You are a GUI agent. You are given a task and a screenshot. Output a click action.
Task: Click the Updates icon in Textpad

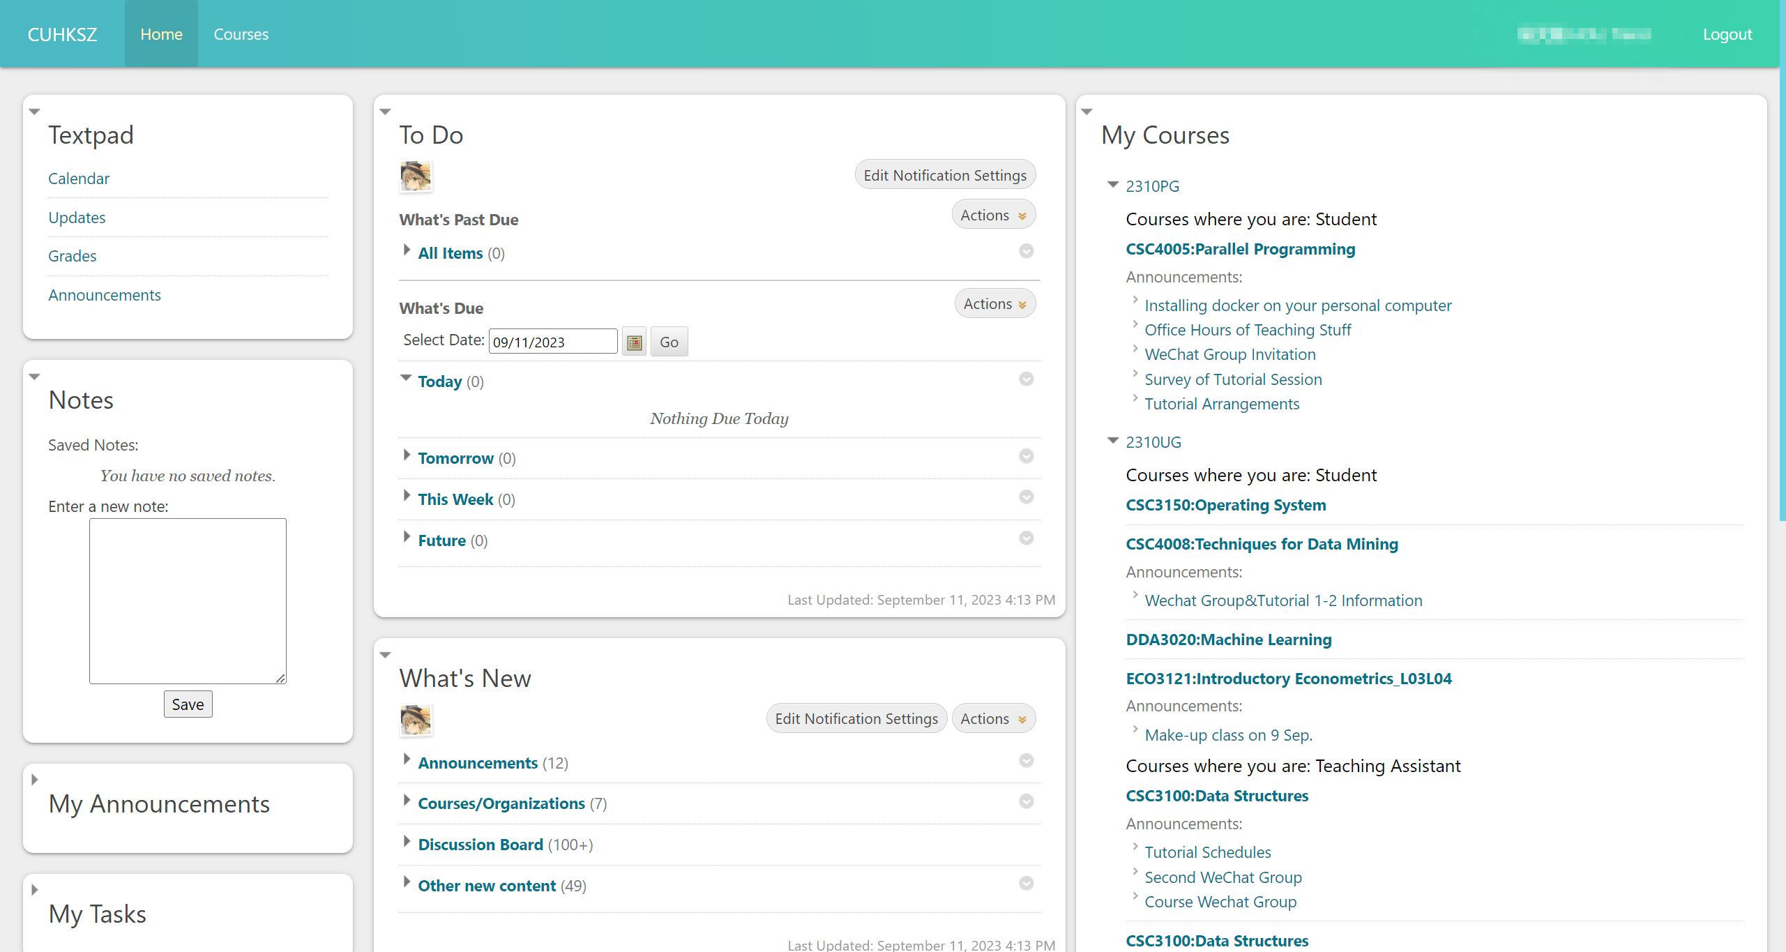[77, 218]
